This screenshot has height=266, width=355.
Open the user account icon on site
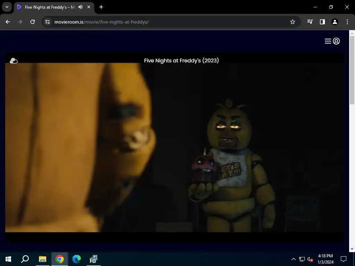pyautogui.click(x=336, y=41)
